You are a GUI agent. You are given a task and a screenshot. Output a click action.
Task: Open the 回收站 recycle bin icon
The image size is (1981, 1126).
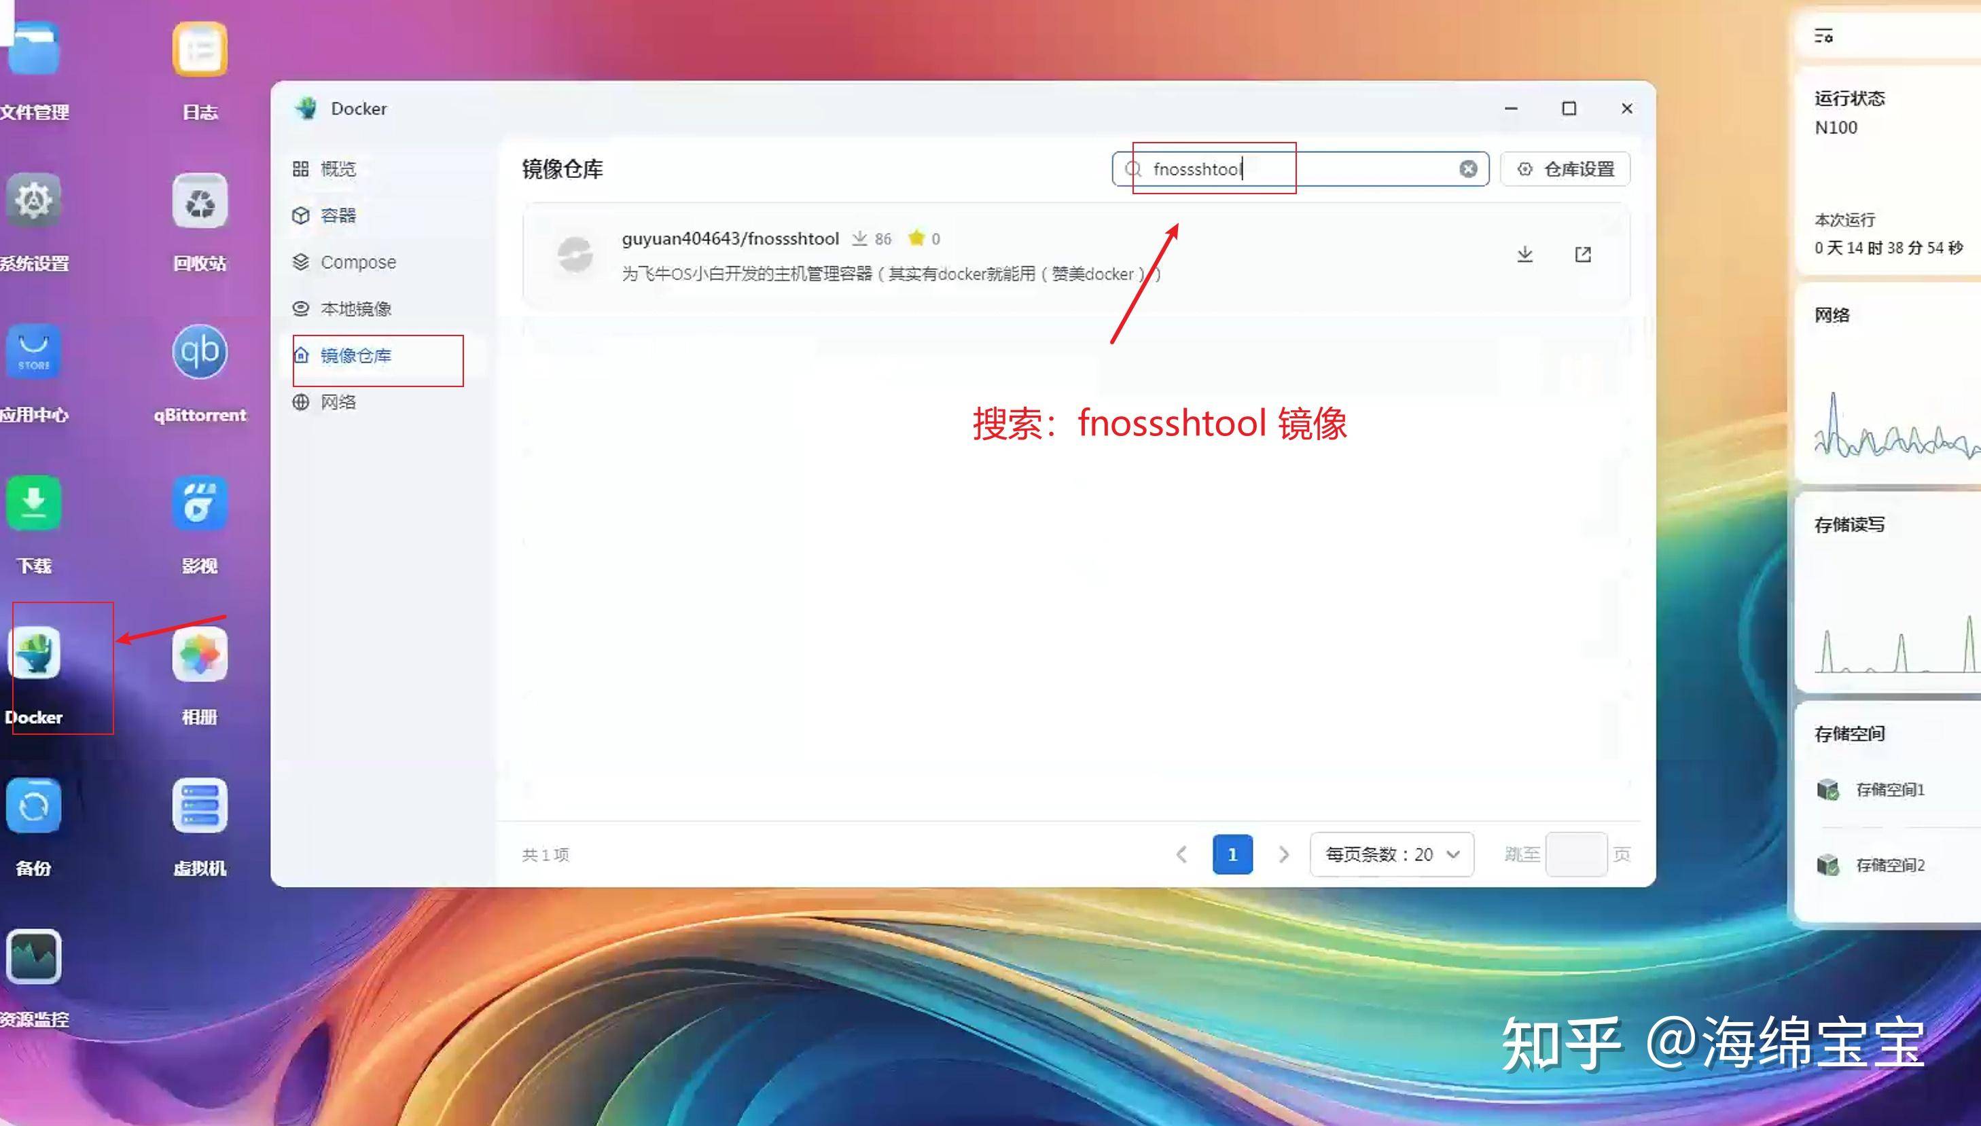(200, 200)
